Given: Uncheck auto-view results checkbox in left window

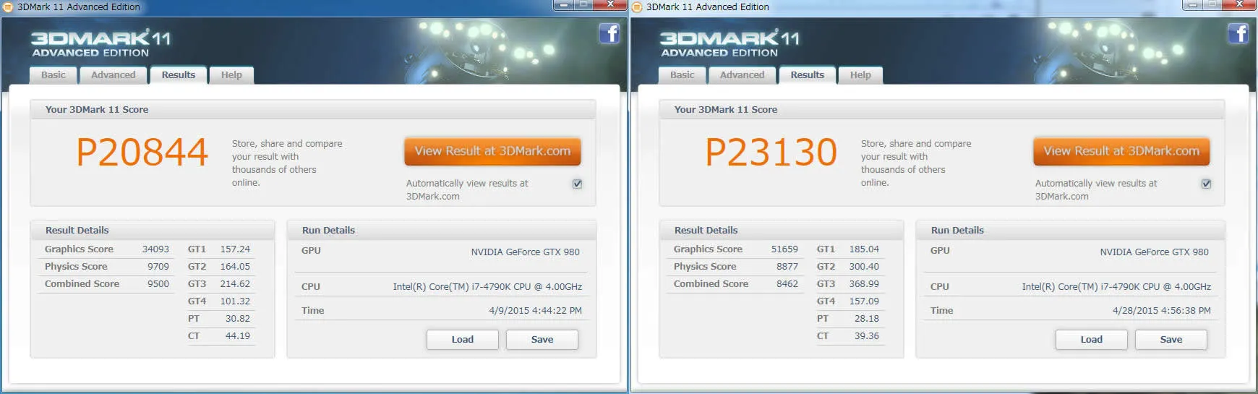Looking at the screenshot, I should click(x=577, y=184).
